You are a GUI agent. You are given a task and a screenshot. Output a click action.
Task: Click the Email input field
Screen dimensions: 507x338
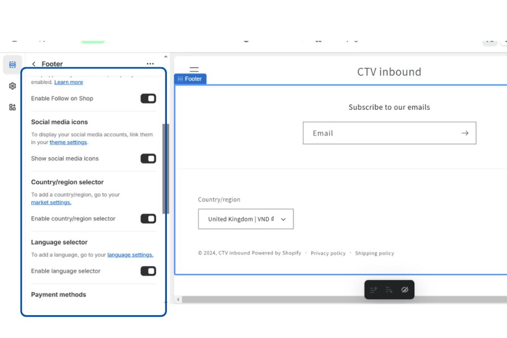tap(389, 133)
